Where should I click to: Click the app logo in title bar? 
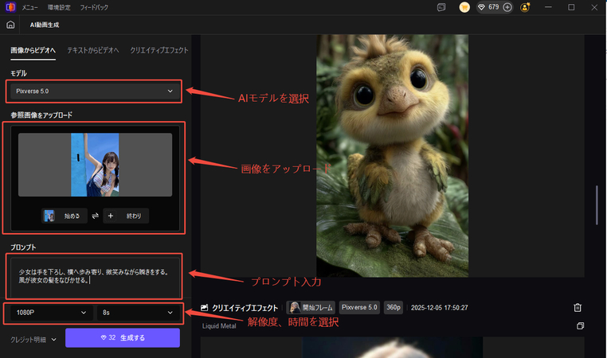pyautogui.click(x=10, y=7)
